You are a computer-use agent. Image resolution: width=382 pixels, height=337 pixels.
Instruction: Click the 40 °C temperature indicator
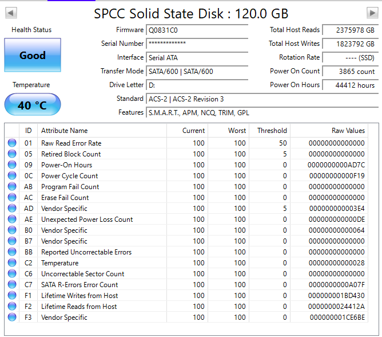click(32, 105)
